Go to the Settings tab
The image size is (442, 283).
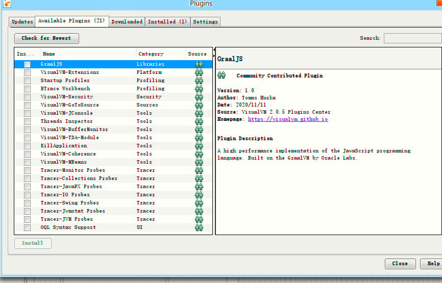[x=205, y=22]
